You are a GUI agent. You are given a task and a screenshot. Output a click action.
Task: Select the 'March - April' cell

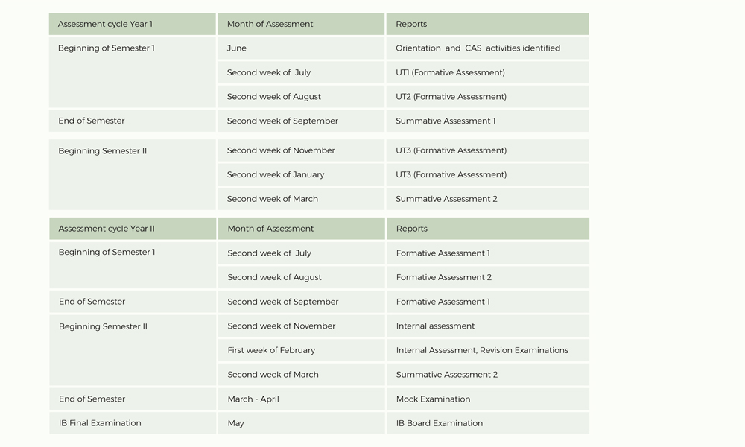pos(301,399)
